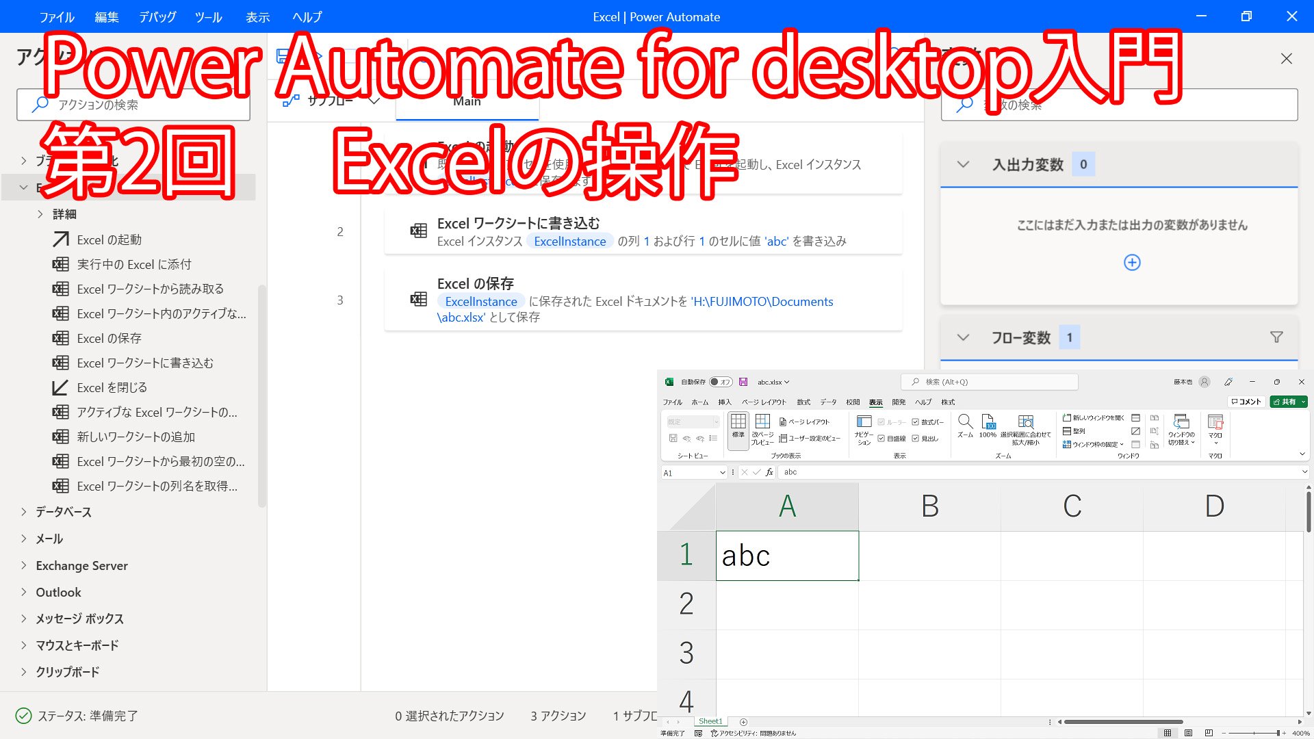Click the Excel 検索 (Alt+Q) search box

coord(989,382)
